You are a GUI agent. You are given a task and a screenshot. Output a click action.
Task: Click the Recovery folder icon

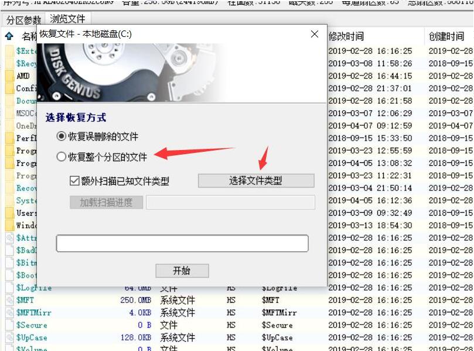10,188
